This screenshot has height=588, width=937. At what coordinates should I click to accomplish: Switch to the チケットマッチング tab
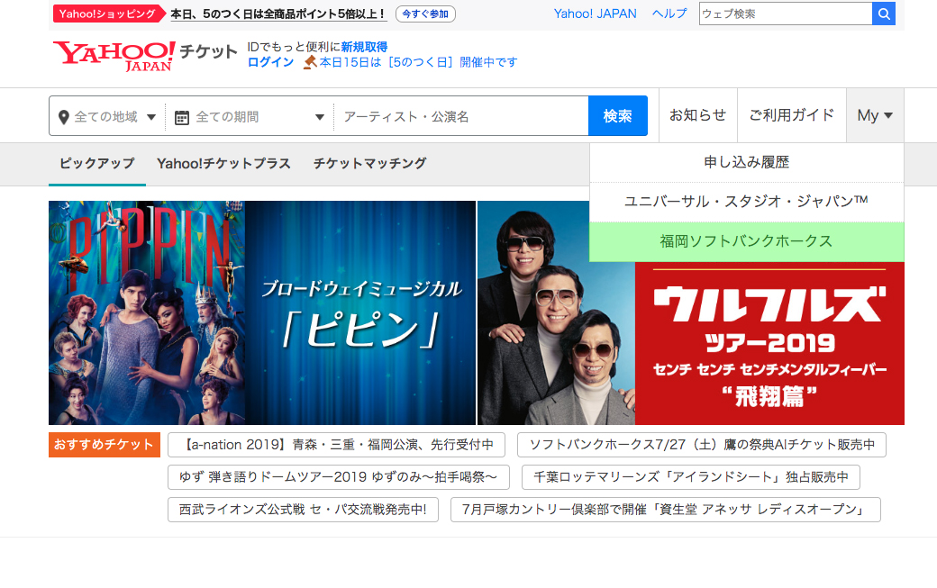[370, 164]
